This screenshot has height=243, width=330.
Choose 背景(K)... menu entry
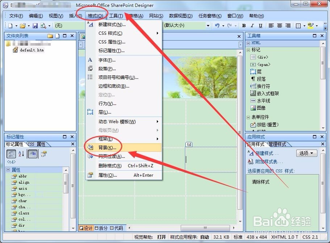coord(124,147)
